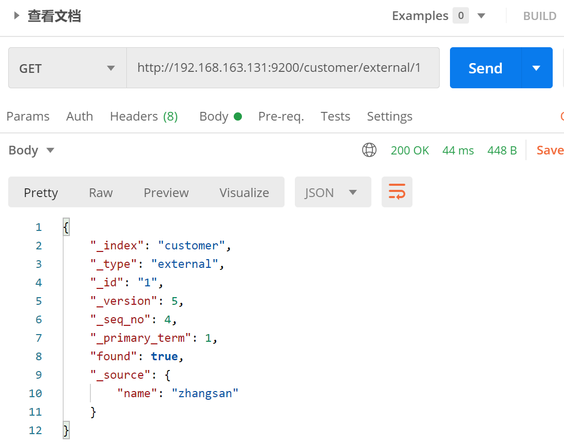Click the "_index" key
The width and height of the screenshot is (564, 448).
[117, 246]
